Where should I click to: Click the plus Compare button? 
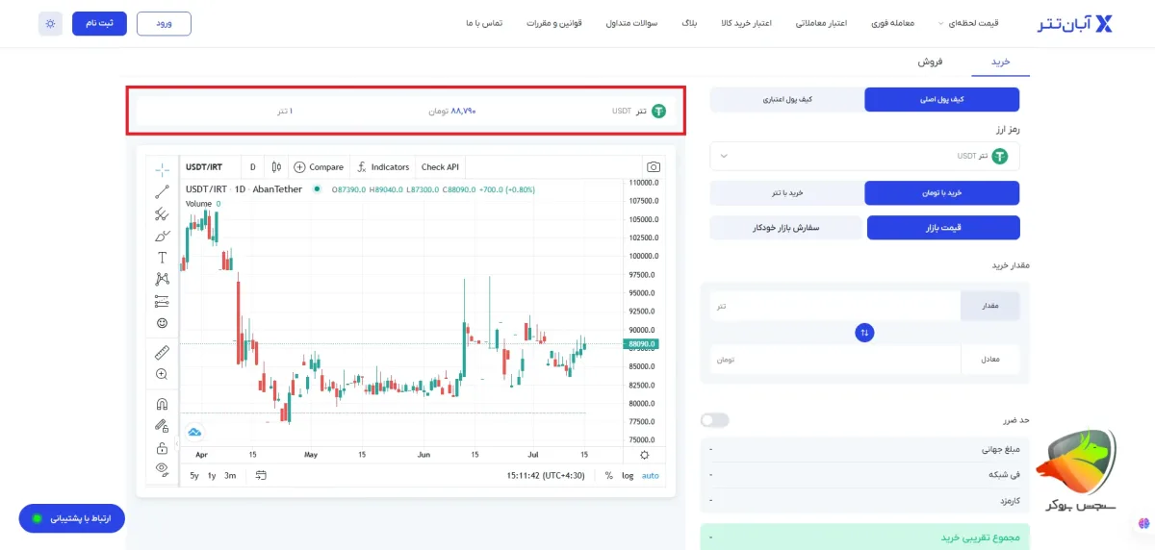(319, 167)
